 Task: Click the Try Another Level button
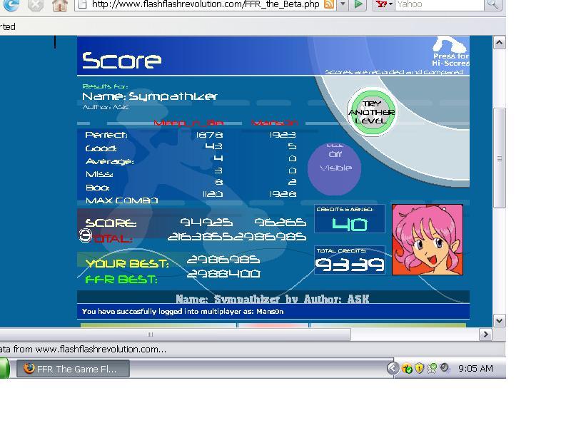click(x=372, y=112)
